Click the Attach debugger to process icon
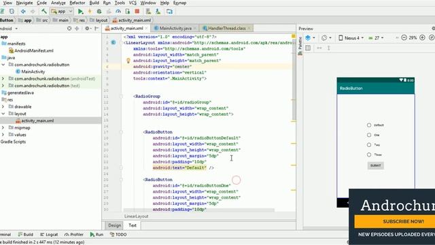The image size is (435, 245). click(127, 12)
